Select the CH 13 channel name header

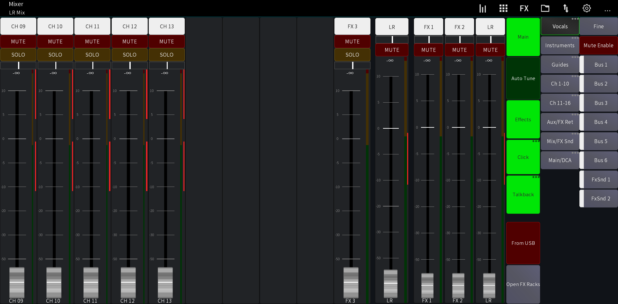[x=166, y=26]
